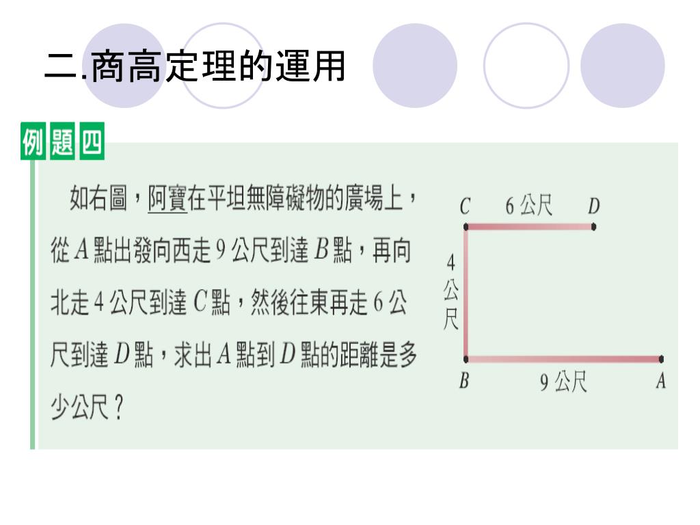Select the pink segment from C to D
This screenshot has width=700, height=525.
tap(530, 227)
